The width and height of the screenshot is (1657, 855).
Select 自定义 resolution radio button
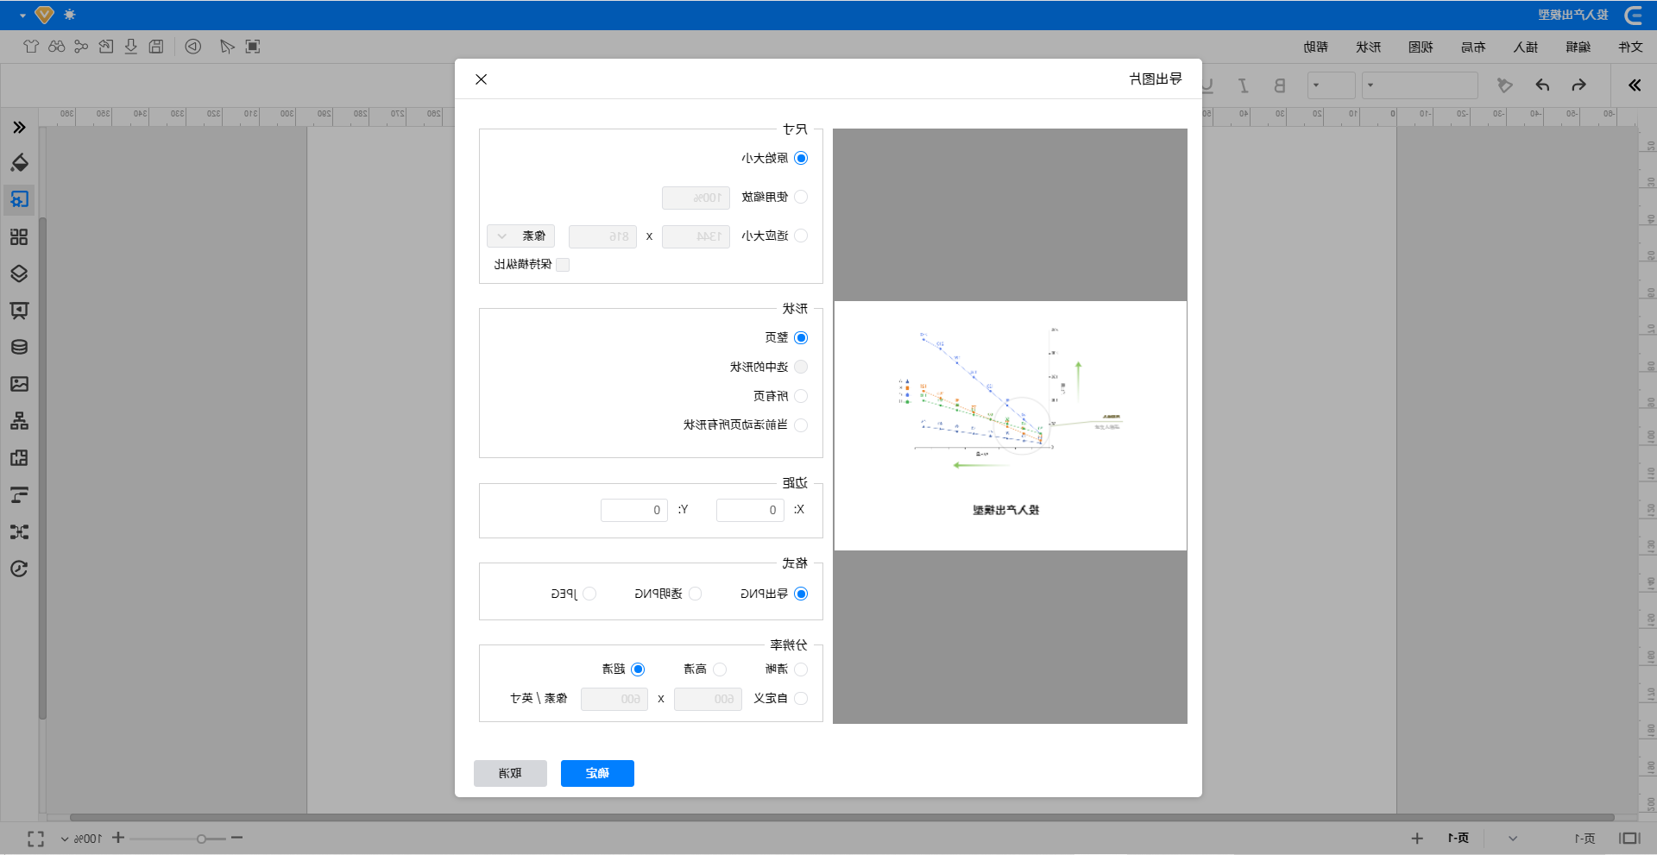click(x=801, y=699)
